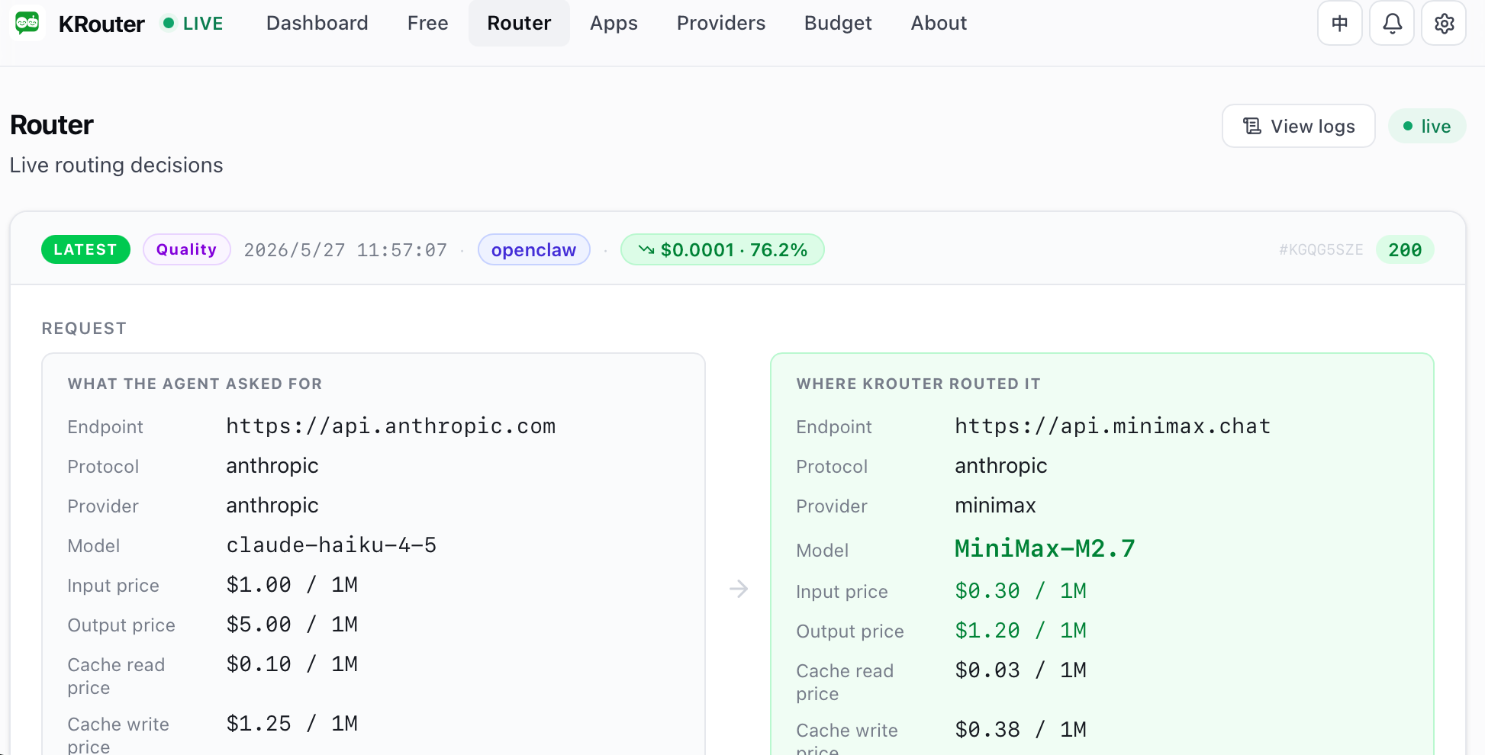Click the Live routing decisions subtitle
The height and width of the screenshot is (755, 1485).
[x=116, y=165]
